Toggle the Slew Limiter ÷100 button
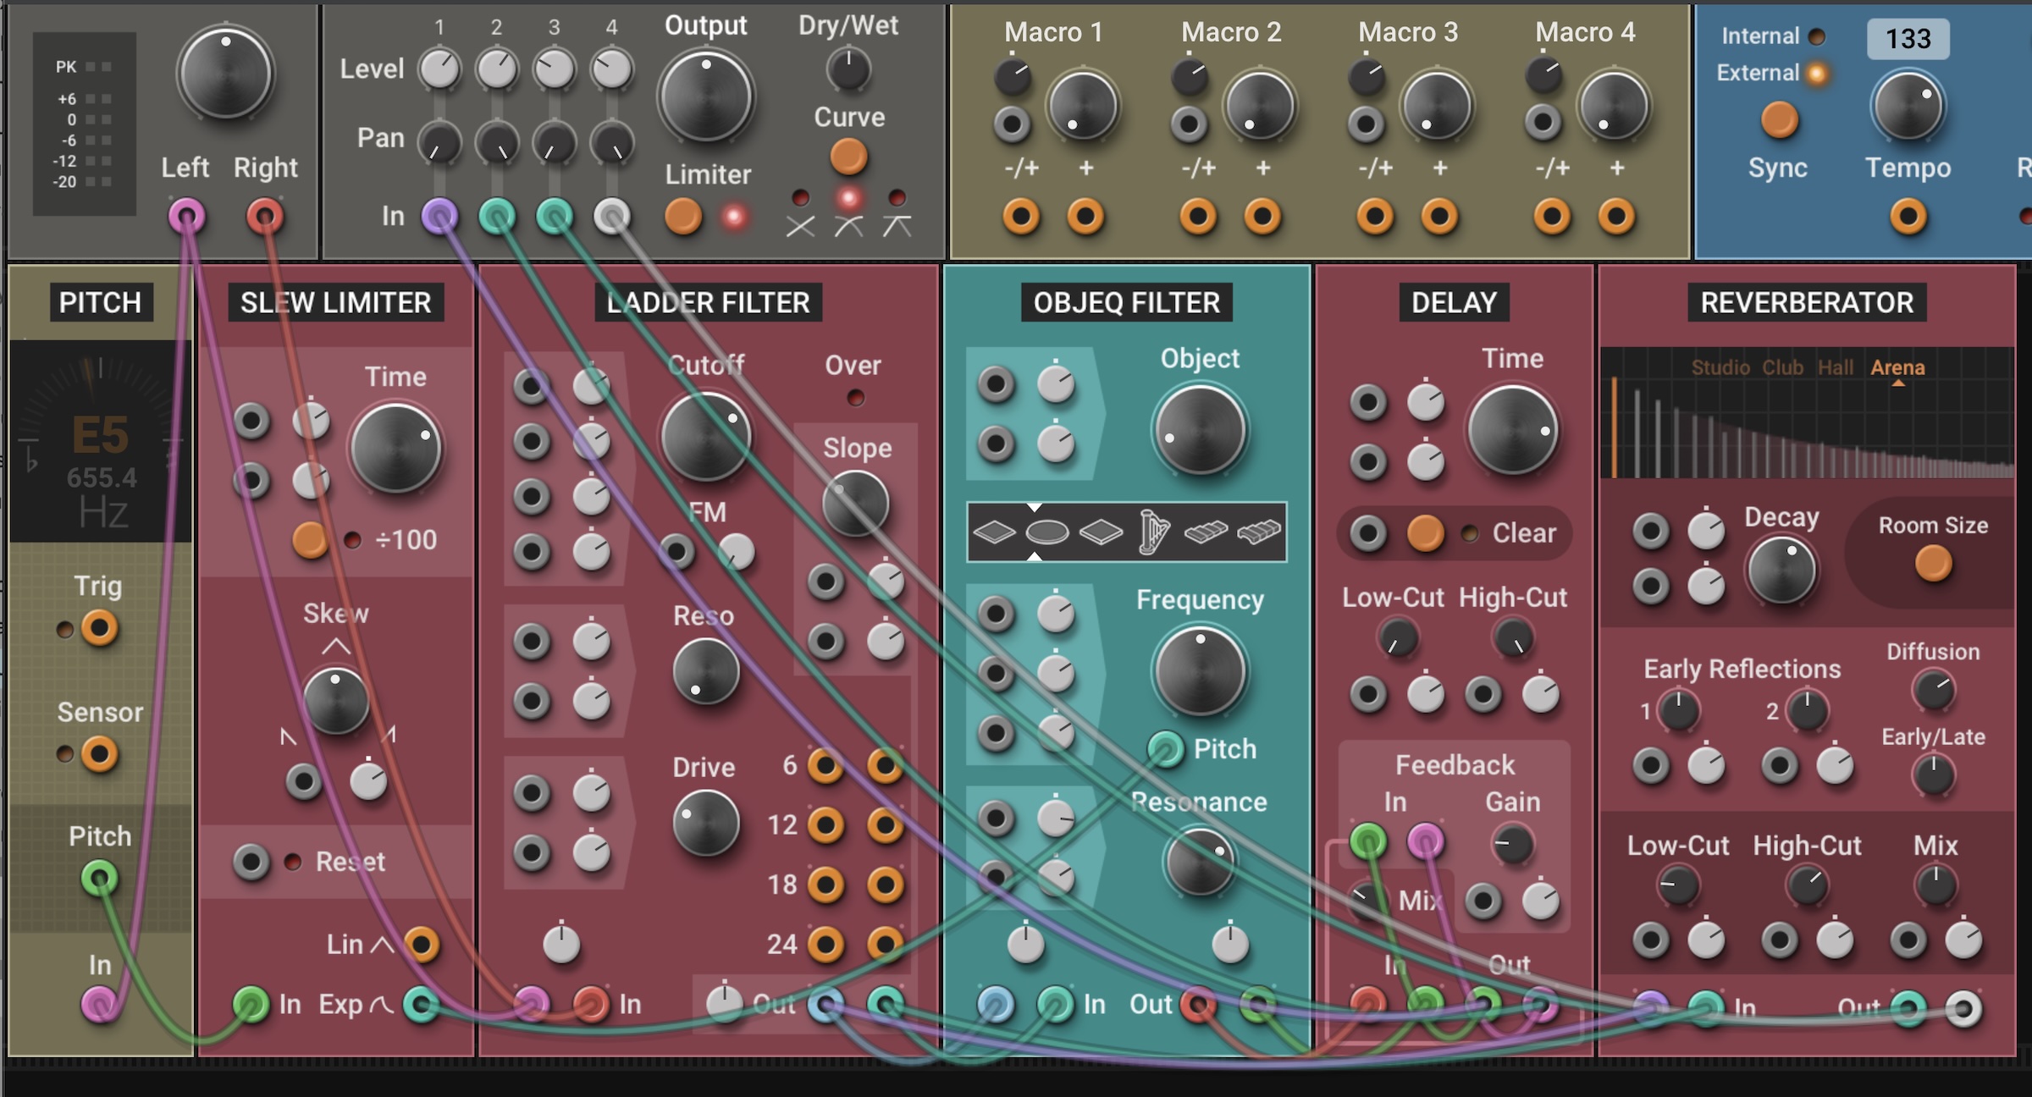 [x=310, y=540]
